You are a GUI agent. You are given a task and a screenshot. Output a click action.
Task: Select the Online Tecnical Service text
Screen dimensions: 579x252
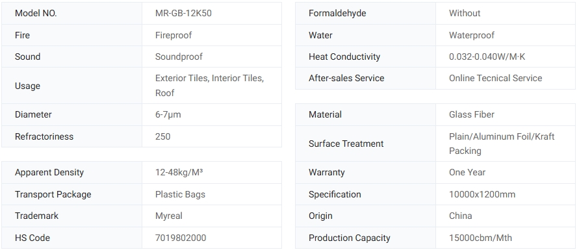496,78
